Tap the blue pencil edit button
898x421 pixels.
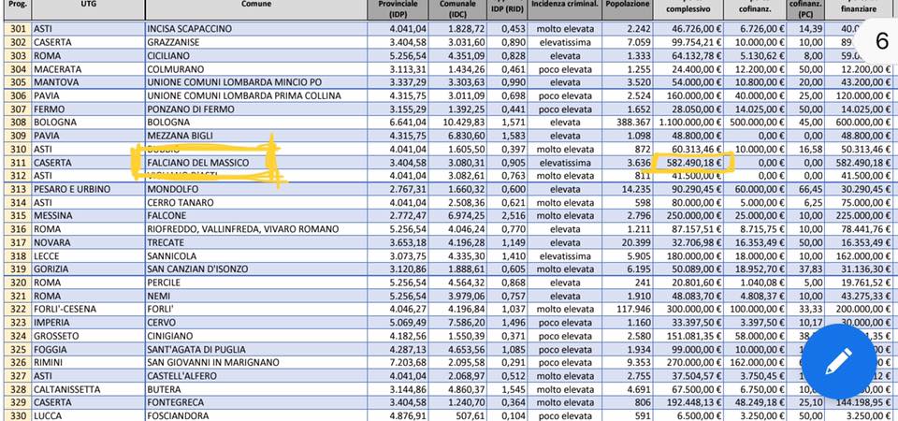click(x=838, y=361)
